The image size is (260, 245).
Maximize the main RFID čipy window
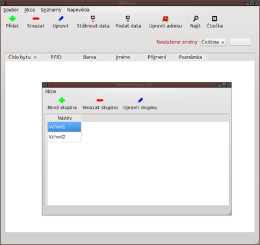252,3
